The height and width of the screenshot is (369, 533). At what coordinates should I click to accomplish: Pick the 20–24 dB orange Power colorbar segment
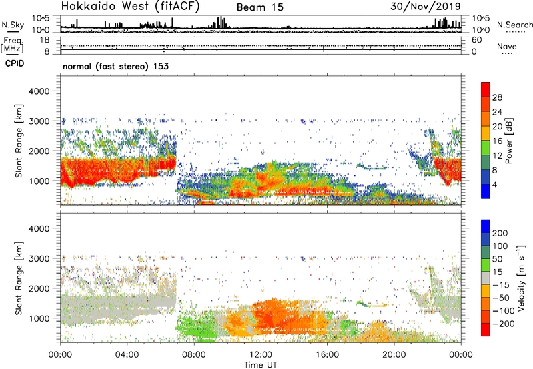click(486, 119)
